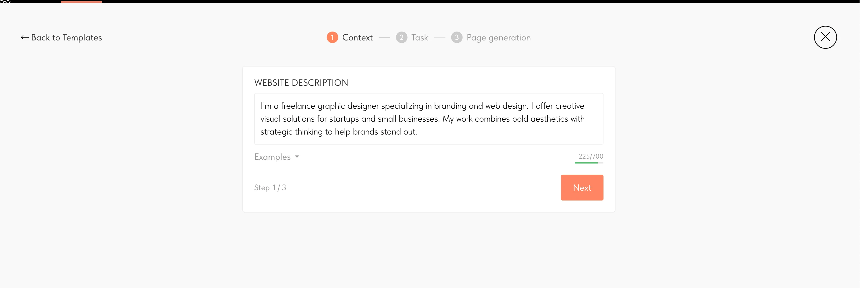This screenshot has width=860, height=288.
Task: Click the green character limit progress bar
Action: (x=589, y=163)
